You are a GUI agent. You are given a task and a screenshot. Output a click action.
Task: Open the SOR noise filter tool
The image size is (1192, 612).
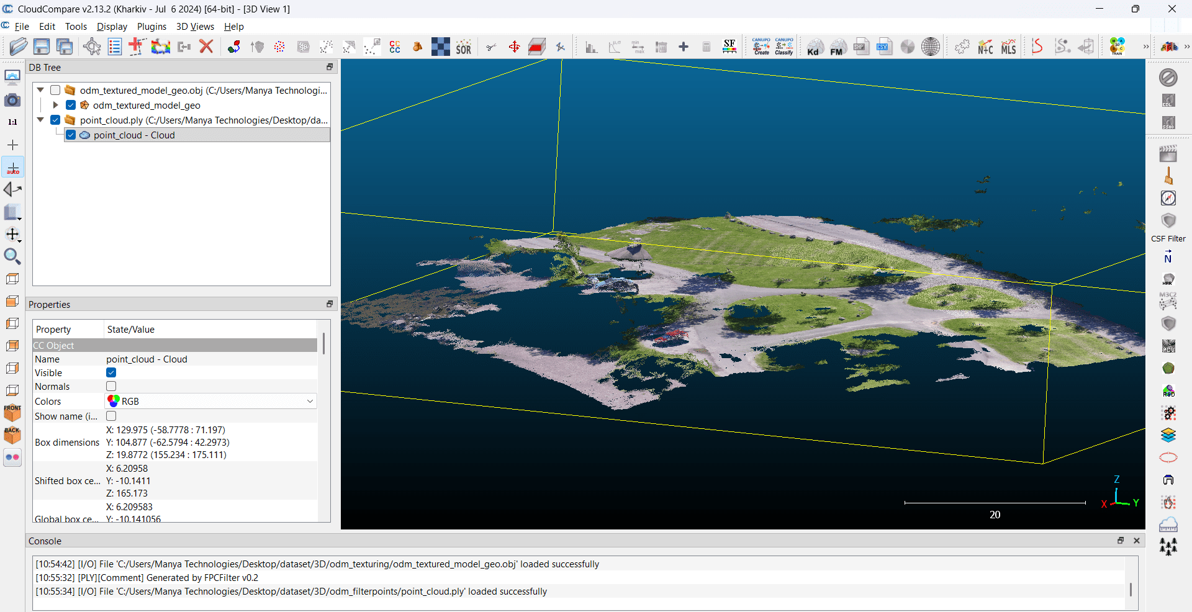[463, 47]
